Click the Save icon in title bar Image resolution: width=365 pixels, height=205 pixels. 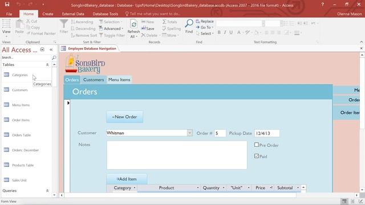click(7, 4)
